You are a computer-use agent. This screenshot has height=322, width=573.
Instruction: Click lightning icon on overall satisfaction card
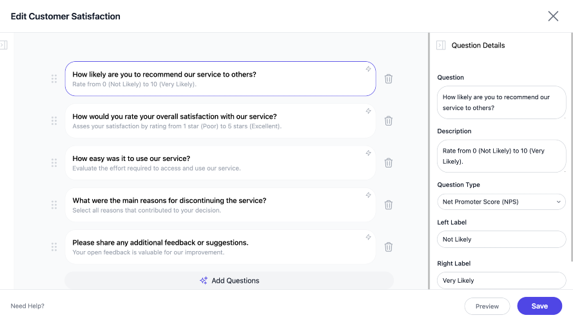(x=369, y=111)
